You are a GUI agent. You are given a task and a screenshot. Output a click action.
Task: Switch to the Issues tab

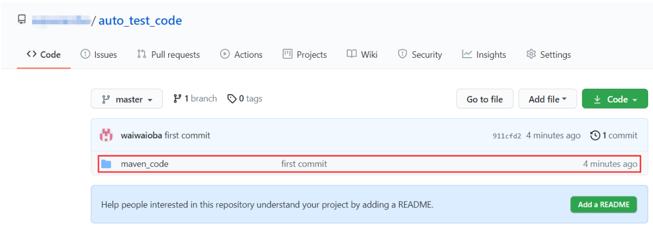click(99, 55)
